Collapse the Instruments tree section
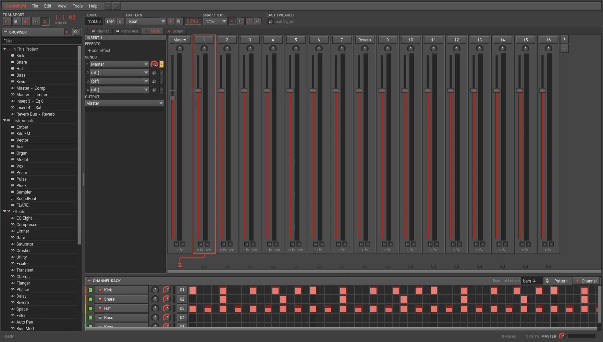This screenshot has height=342, width=603. (5, 120)
